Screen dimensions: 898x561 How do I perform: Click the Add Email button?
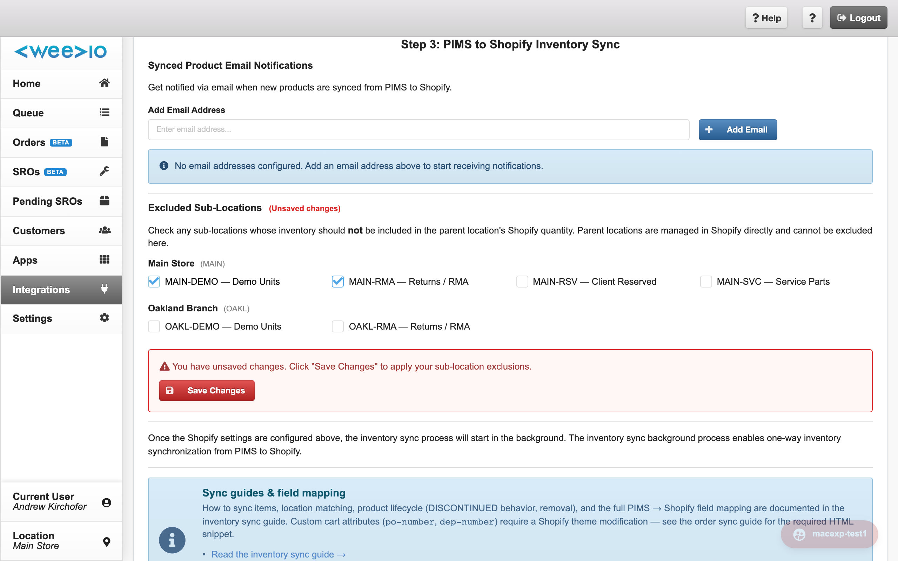[738, 129]
